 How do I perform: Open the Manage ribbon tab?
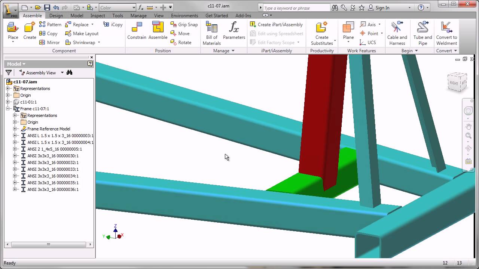138,16
